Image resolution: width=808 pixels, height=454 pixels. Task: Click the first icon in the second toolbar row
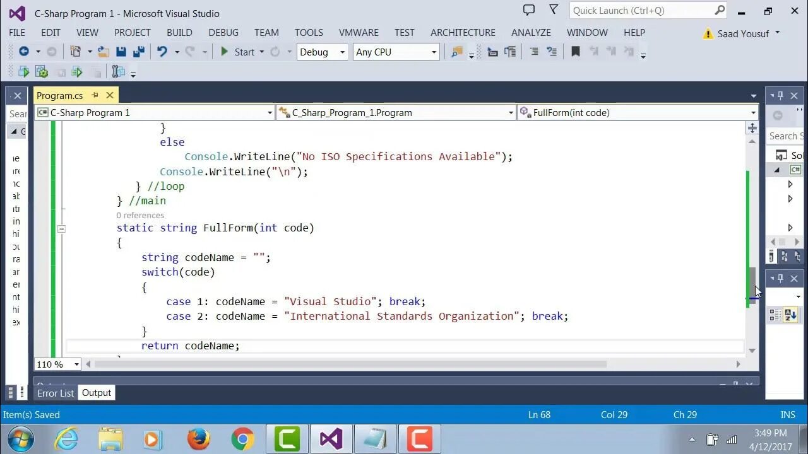(24, 72)
